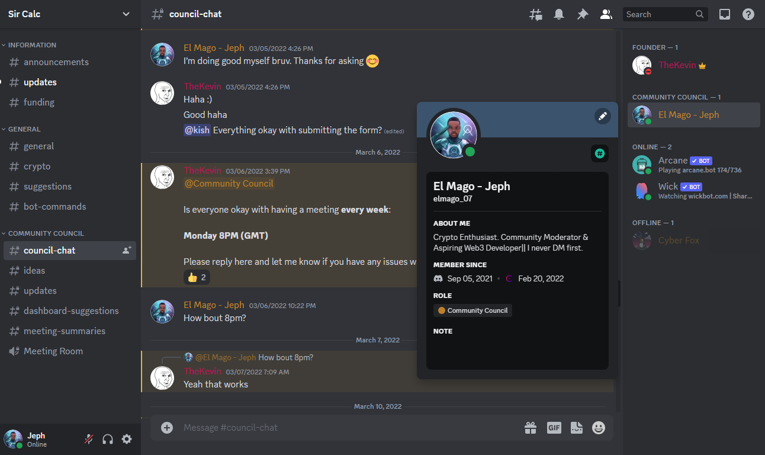Open the GIF picker

pyautogui.click(x=554, y=428)
